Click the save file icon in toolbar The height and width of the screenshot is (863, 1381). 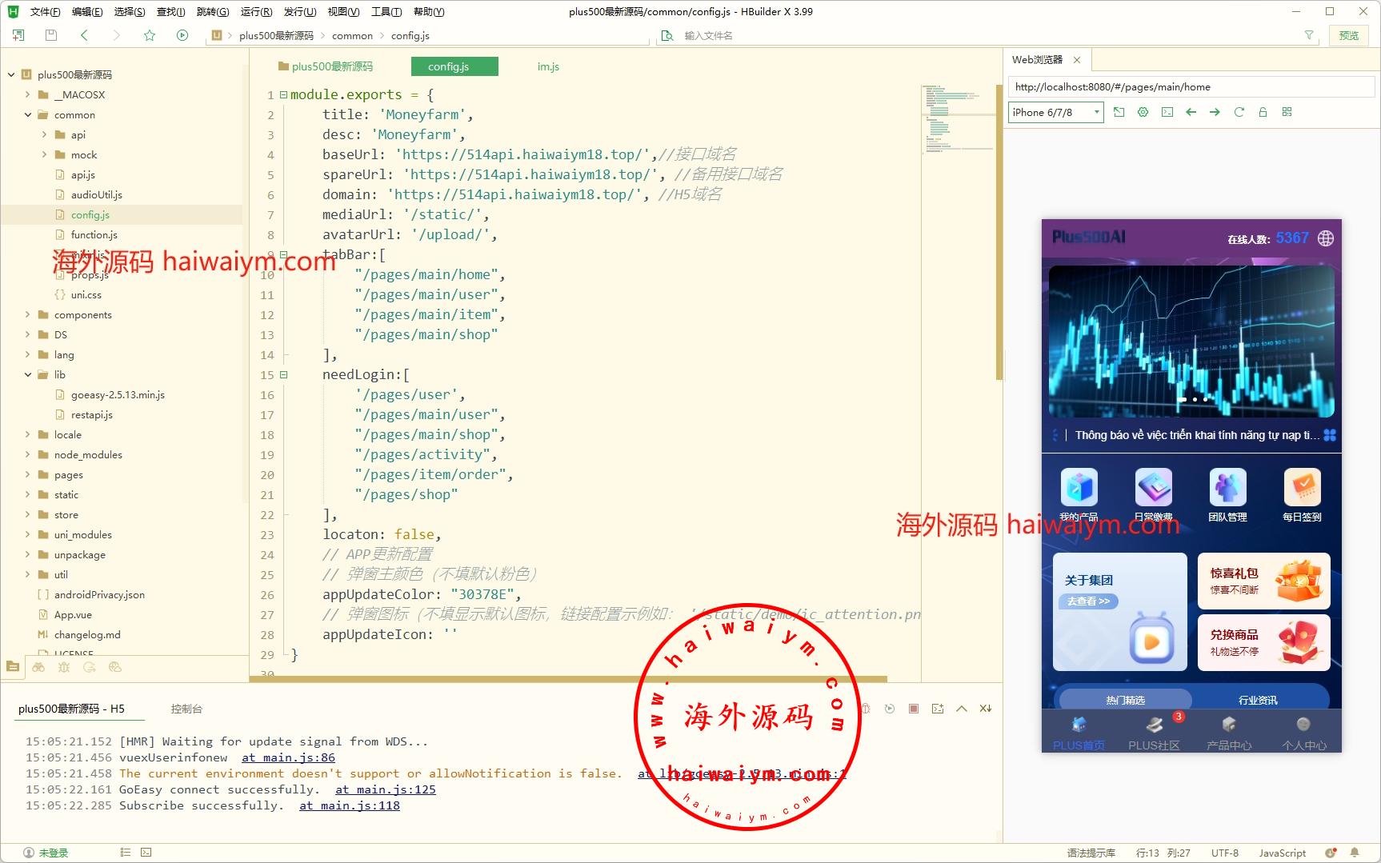coord(51,35)
